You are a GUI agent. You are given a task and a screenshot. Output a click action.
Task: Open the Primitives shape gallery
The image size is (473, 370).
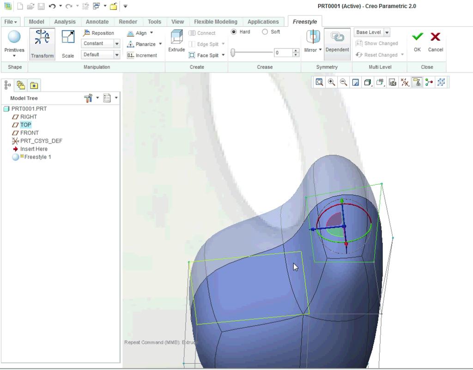tap(14, 44)
